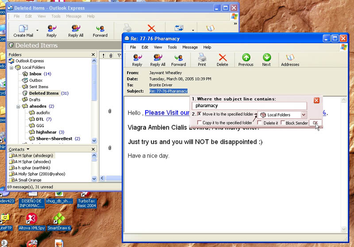Click Create Mail in Outlook Express toolbar

pos(23,30)
